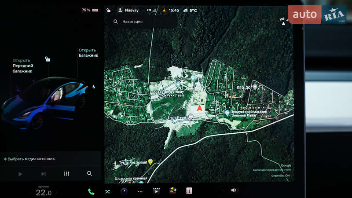Screen dimensions: 352x198
Task: Select the Emily Aquatoria map pin
Action: pyautogui.click(x=193, y=78)
